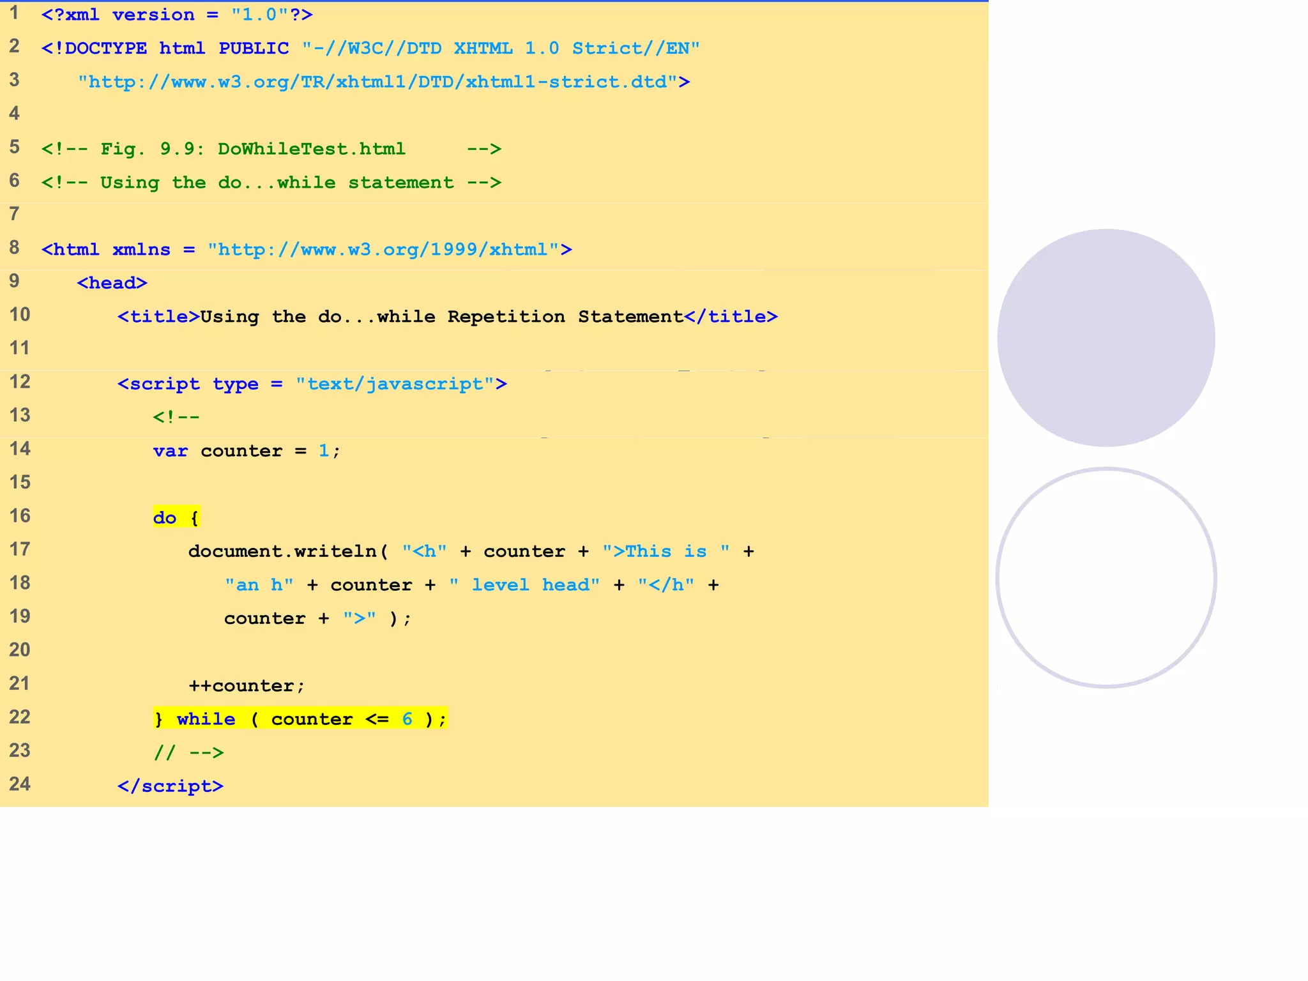The height and width of the screenshot is (981, 1308).
Task: Click the closing script tag
Action: point(171,786)
